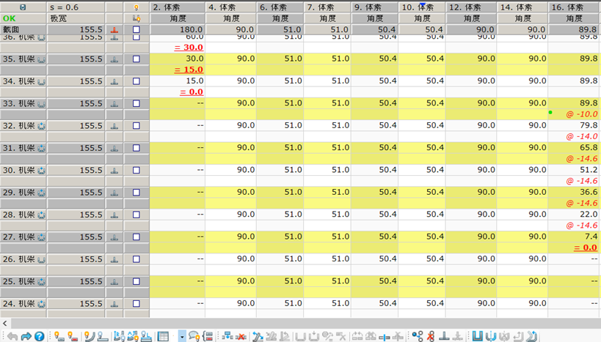Click the 7.4 angle cell in row 27
The height and width of the screenshot is (342, 601).
tap(574, 237)
